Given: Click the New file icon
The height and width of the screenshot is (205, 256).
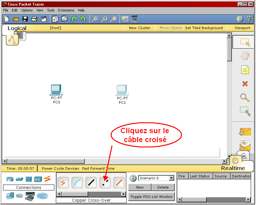Looking at the screenshot, I should tap(7, 19).
